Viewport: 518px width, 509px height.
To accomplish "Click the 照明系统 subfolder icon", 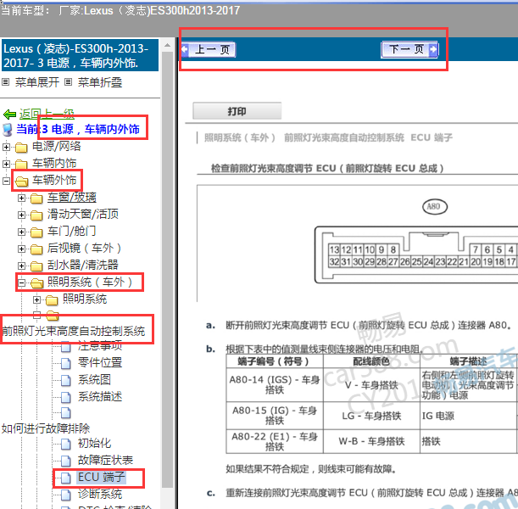I will (x=52, y=300).
